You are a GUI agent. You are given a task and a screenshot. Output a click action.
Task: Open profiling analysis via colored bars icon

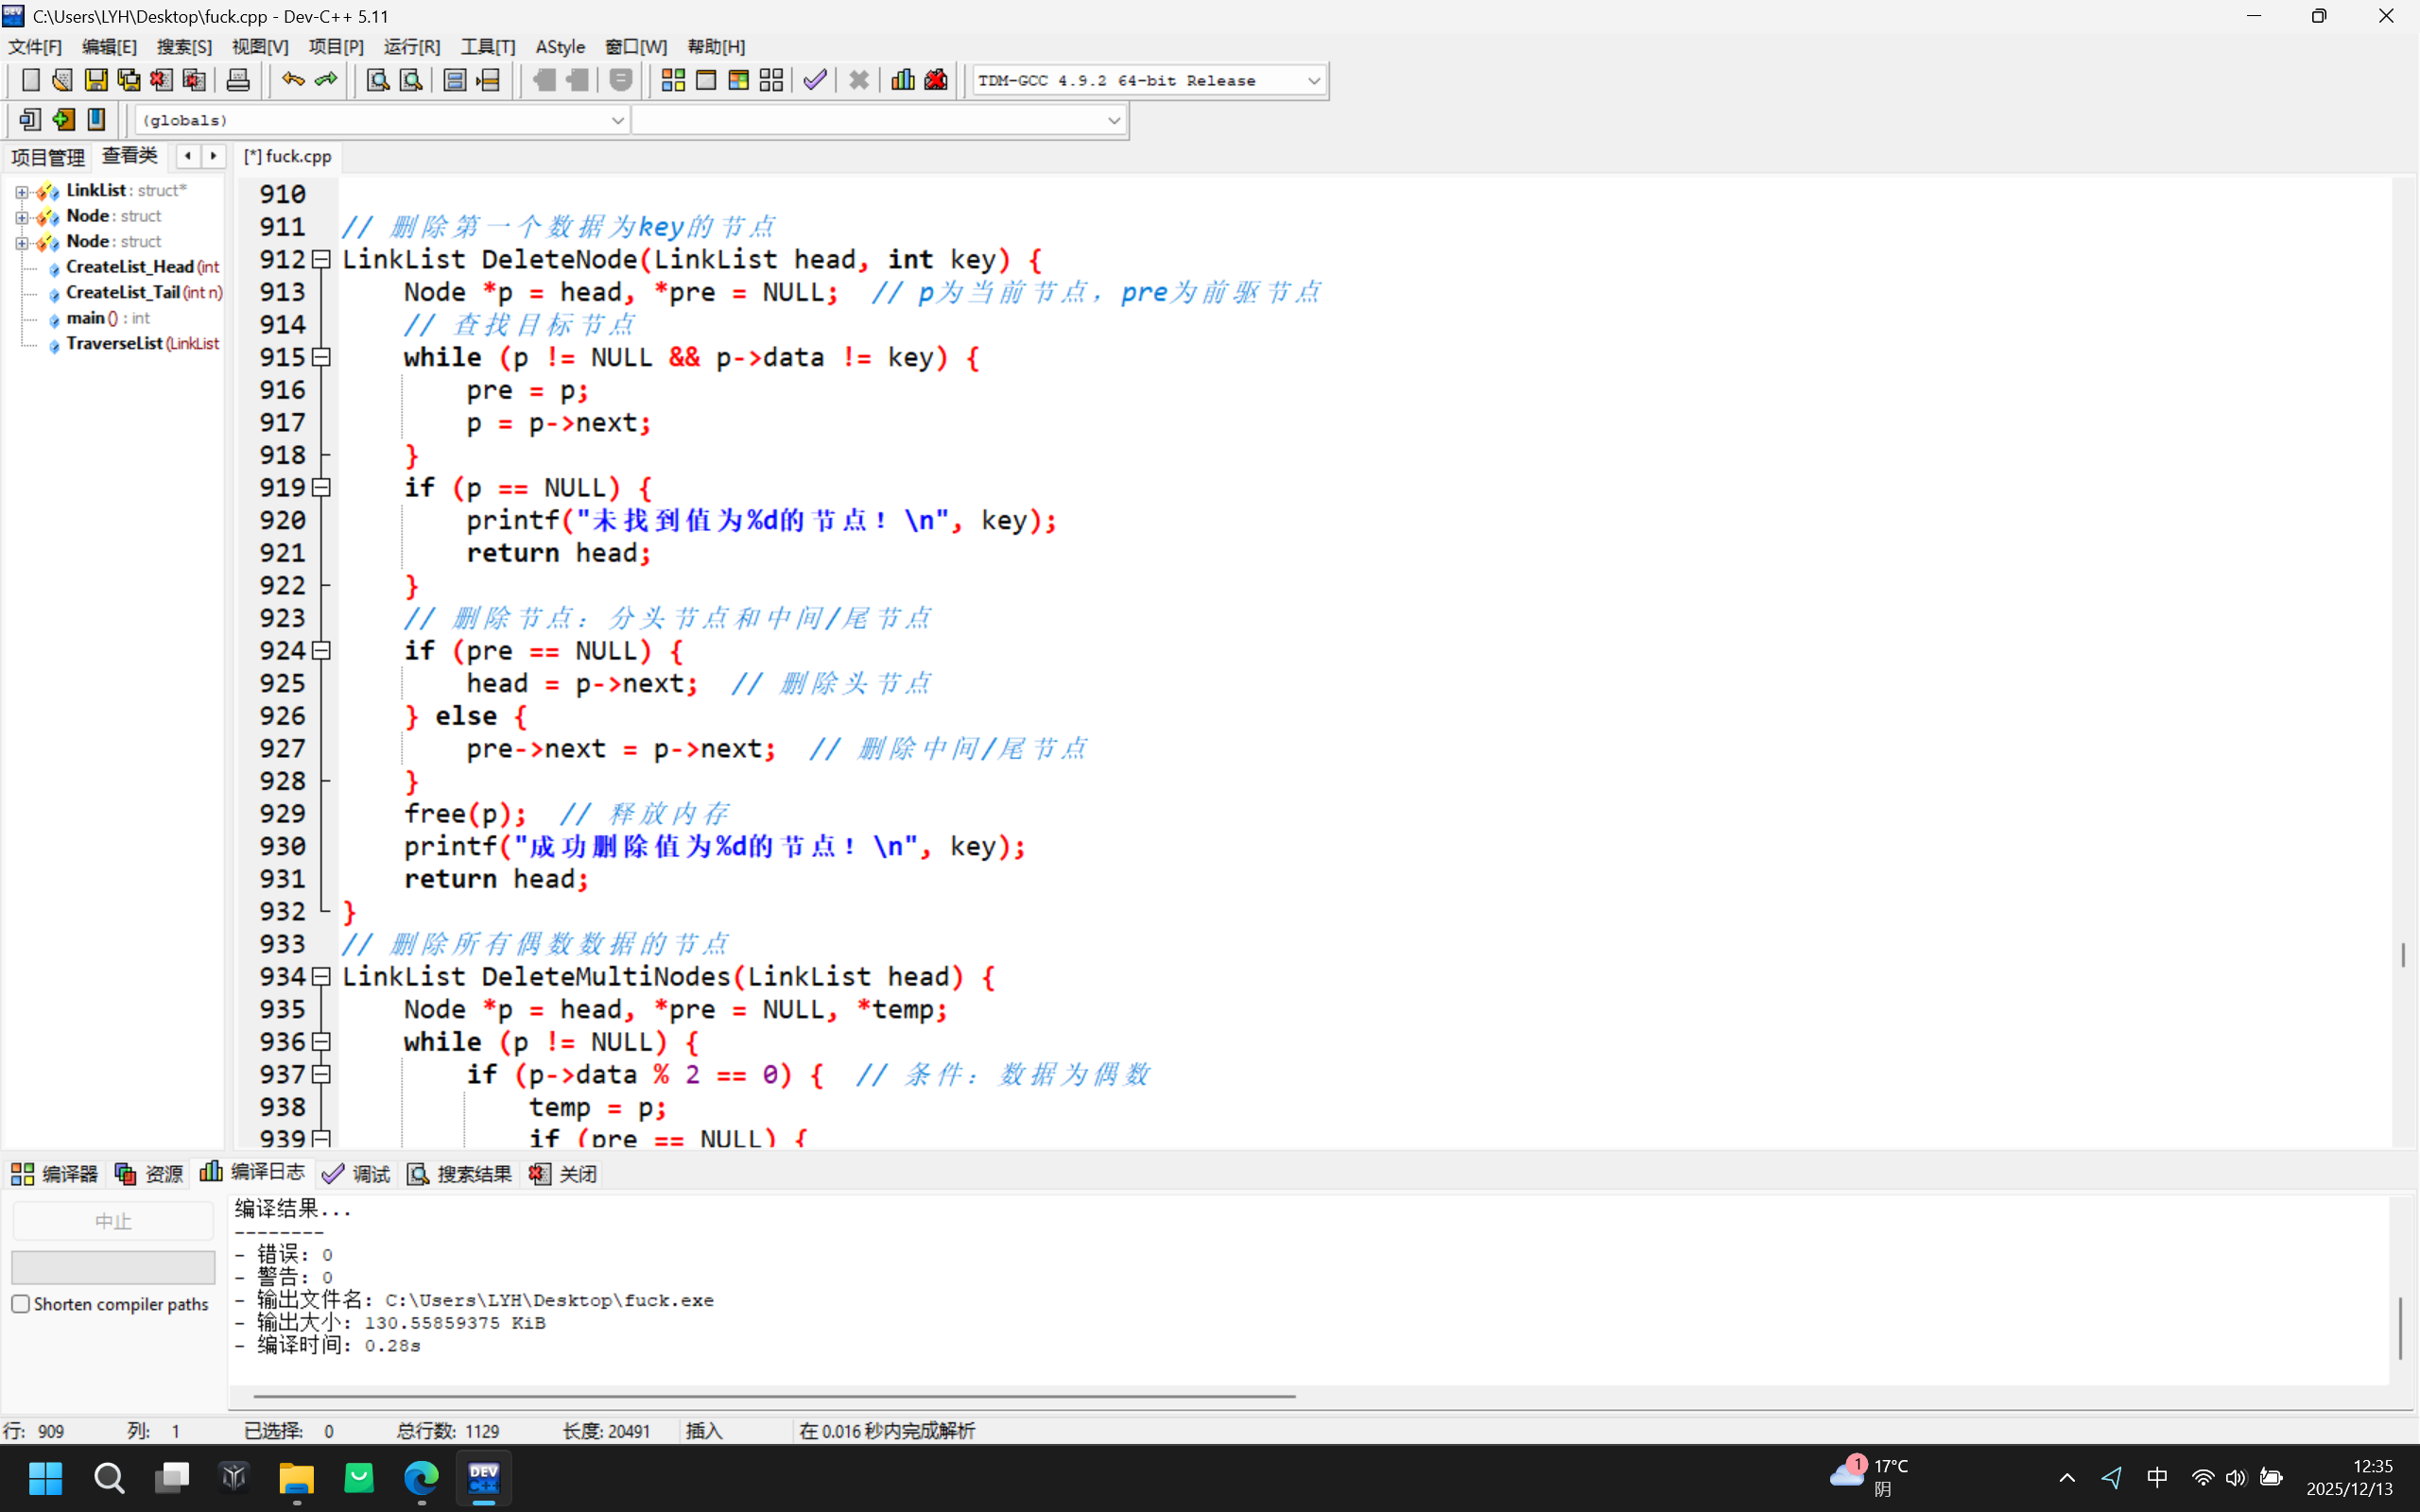901,79
